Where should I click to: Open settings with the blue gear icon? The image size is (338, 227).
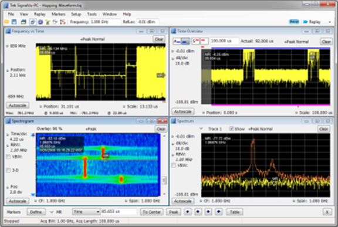40,22
